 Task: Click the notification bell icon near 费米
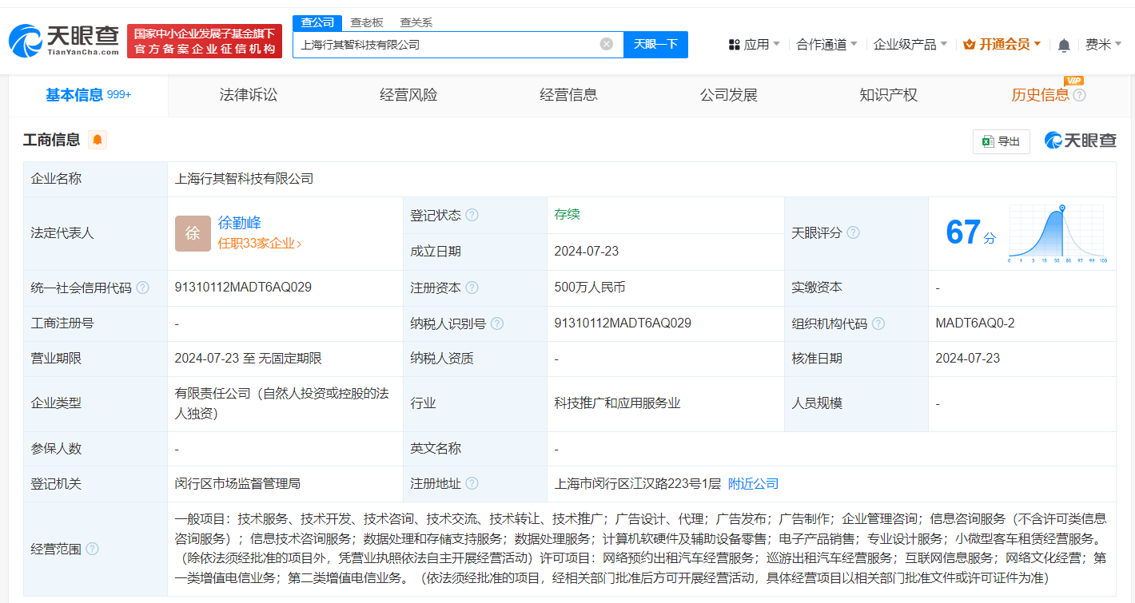point(1064,45)
